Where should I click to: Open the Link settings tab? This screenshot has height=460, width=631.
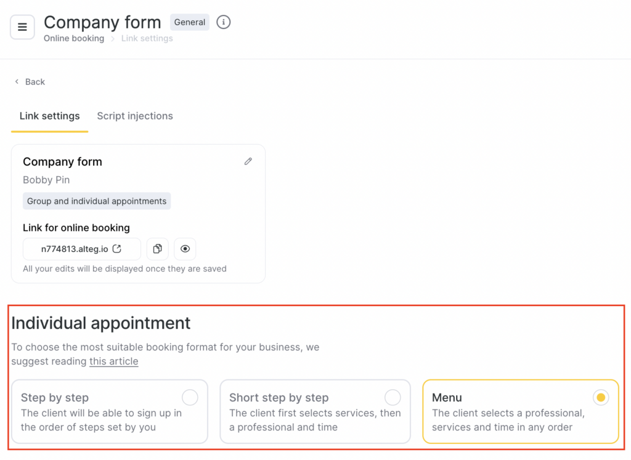pyautogui.click(x=49, y=116)
